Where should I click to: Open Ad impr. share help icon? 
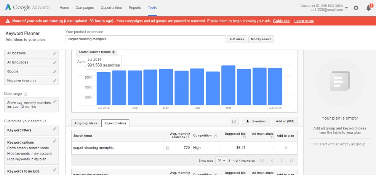[x=272, y=137]
